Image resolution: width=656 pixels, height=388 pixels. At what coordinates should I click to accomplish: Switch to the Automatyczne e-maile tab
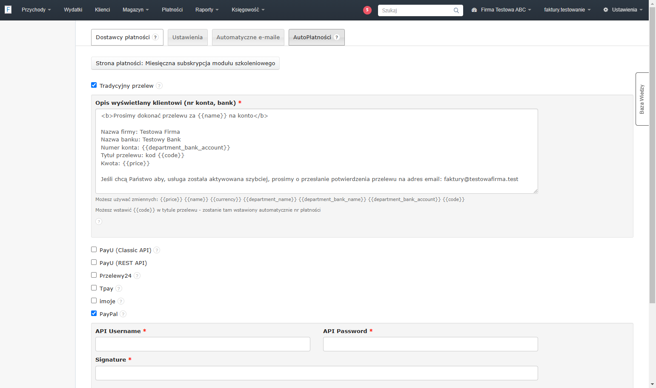248,37
